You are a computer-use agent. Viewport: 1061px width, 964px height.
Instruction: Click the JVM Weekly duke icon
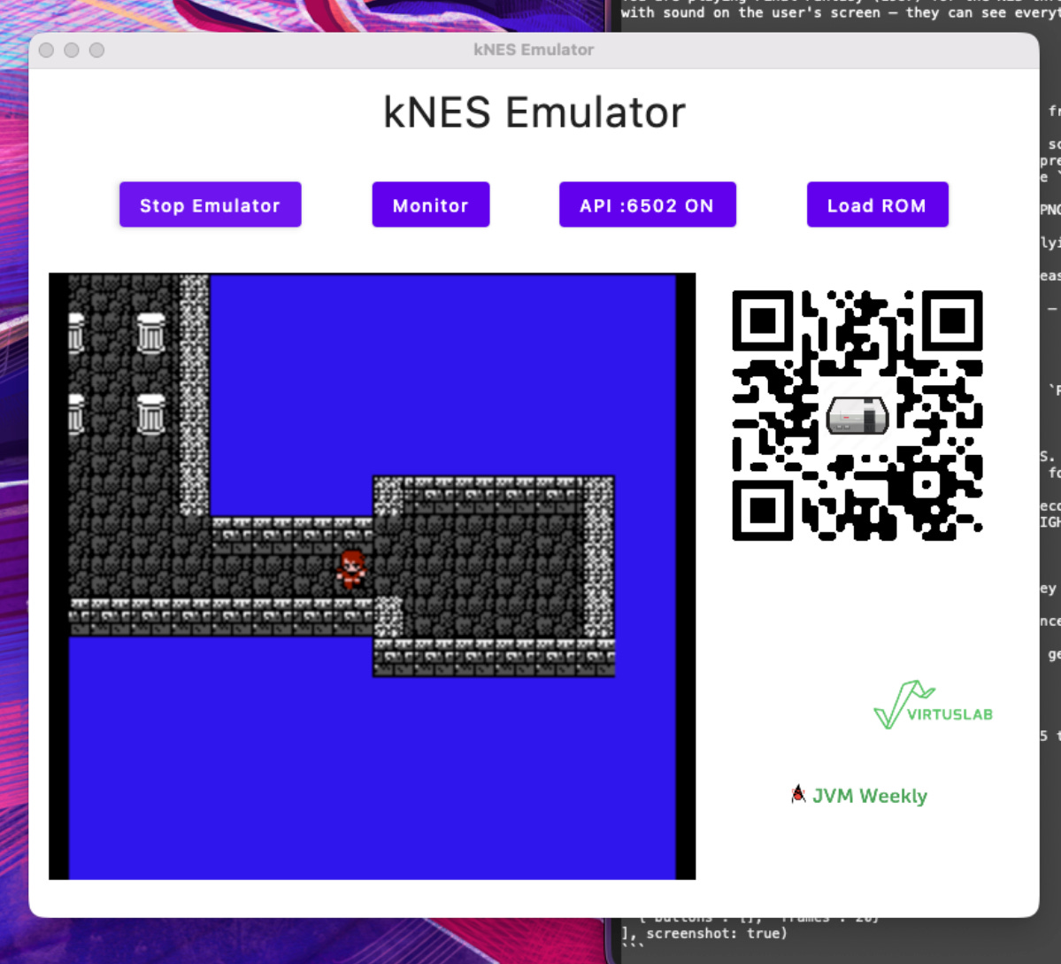pos(798,794)
